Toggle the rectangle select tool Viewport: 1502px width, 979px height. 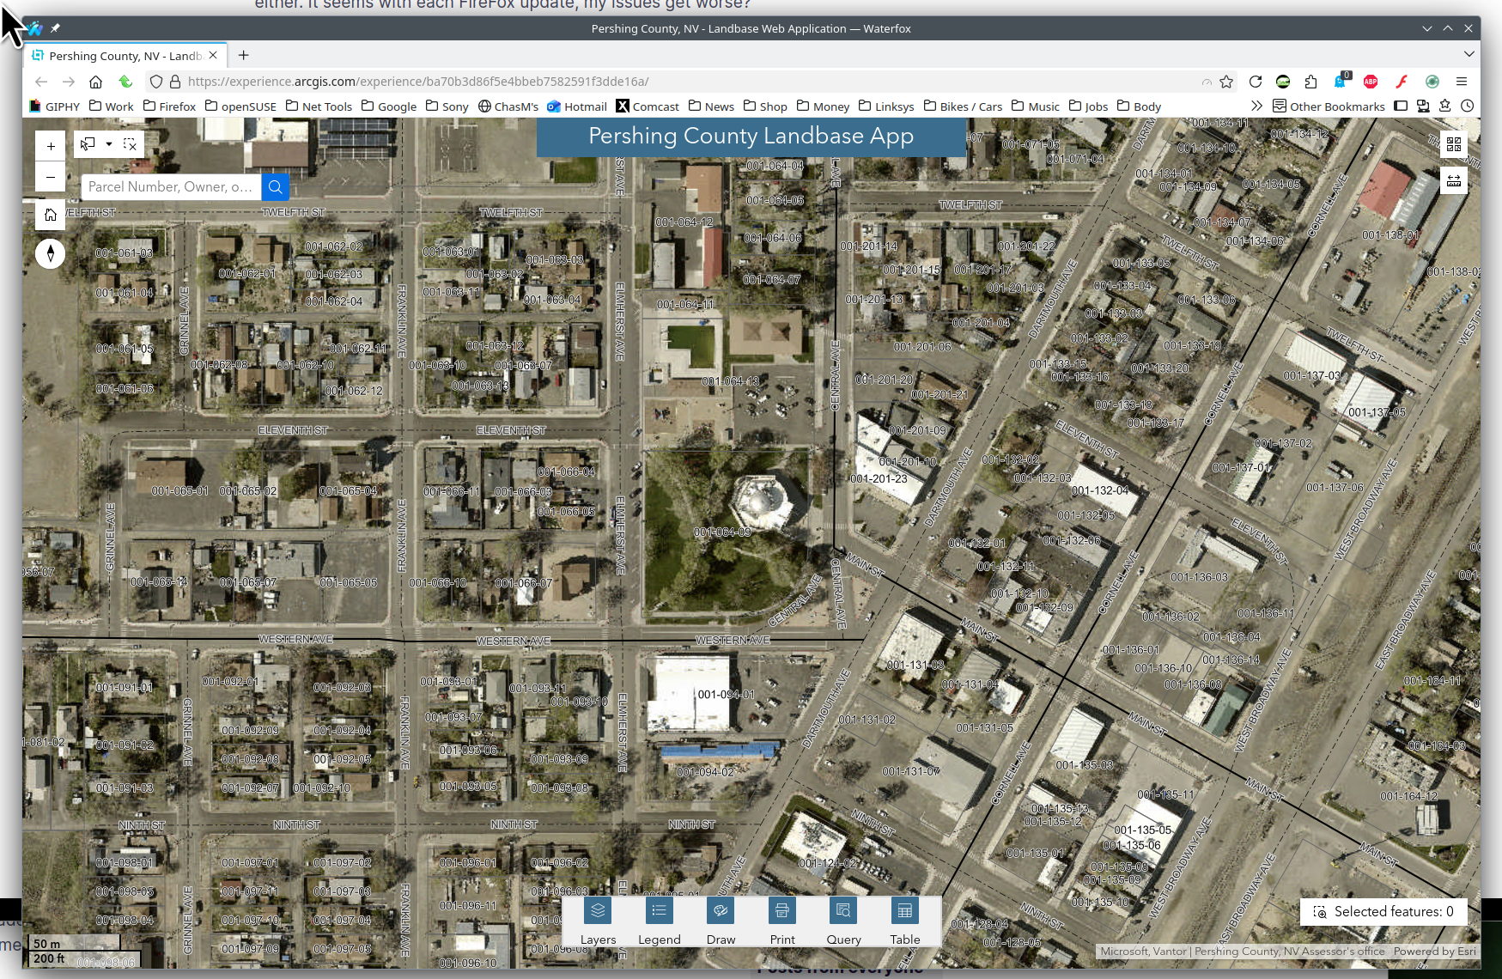[88, 144]
